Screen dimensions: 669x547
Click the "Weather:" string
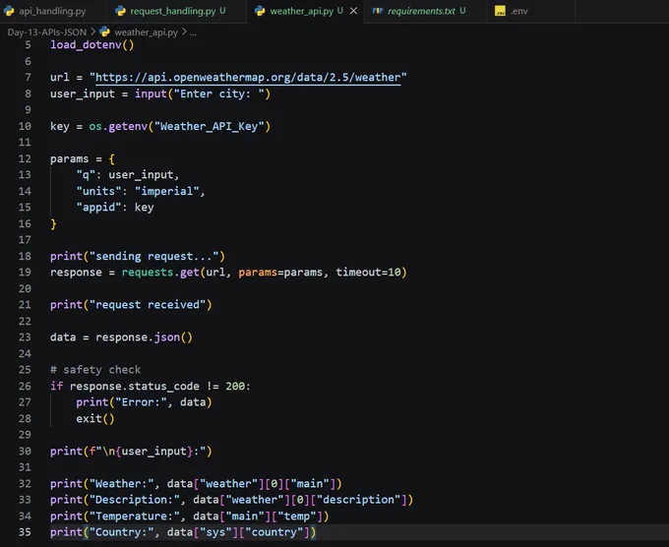121,483
